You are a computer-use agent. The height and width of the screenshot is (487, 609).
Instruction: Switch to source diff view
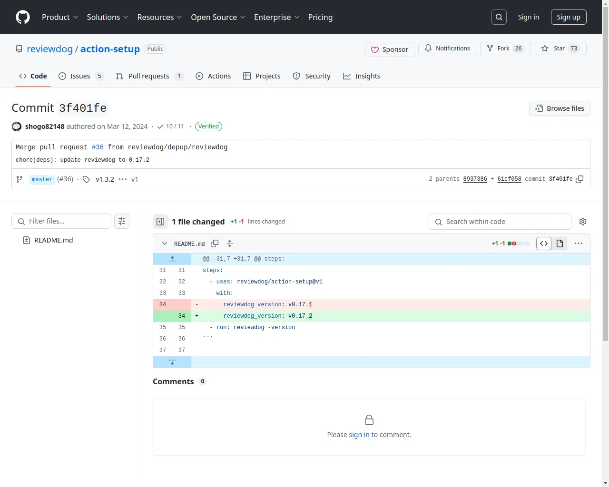tap(544, 243)
